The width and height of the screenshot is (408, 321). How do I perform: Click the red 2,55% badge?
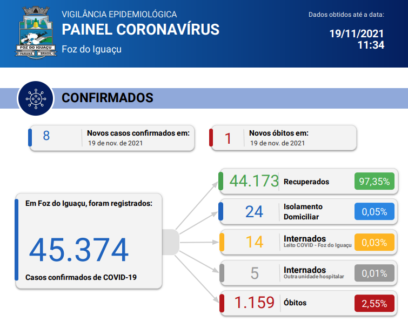[x=374, y=303]
